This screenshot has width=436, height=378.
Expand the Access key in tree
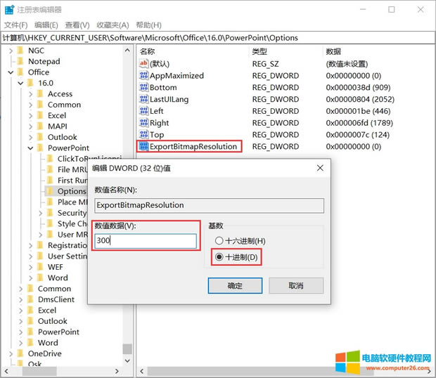30,94
